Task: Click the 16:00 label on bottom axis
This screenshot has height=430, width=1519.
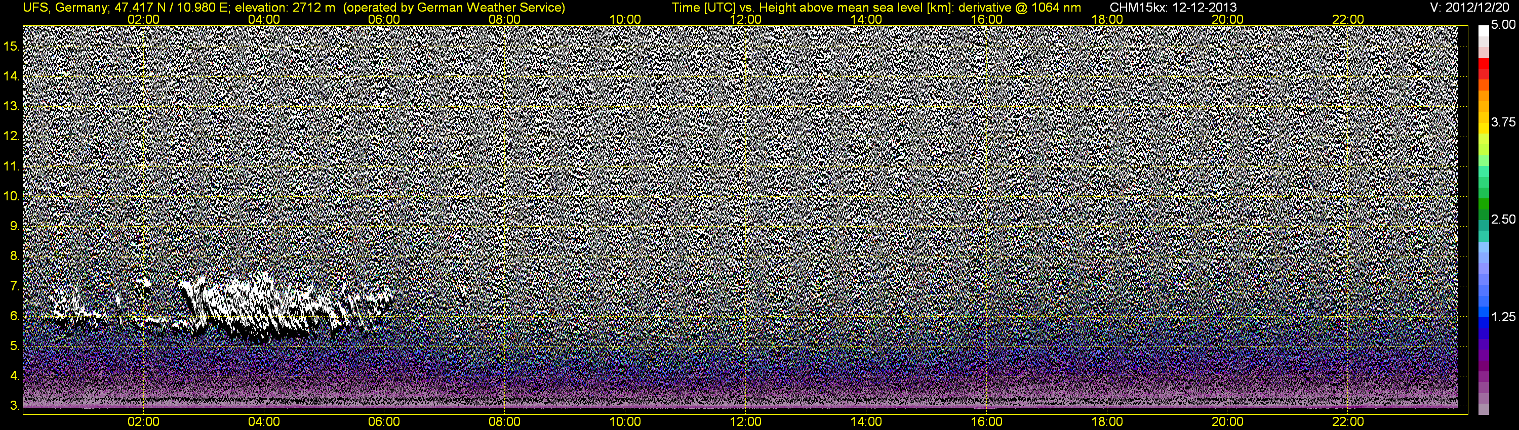Action: [987, 422]
